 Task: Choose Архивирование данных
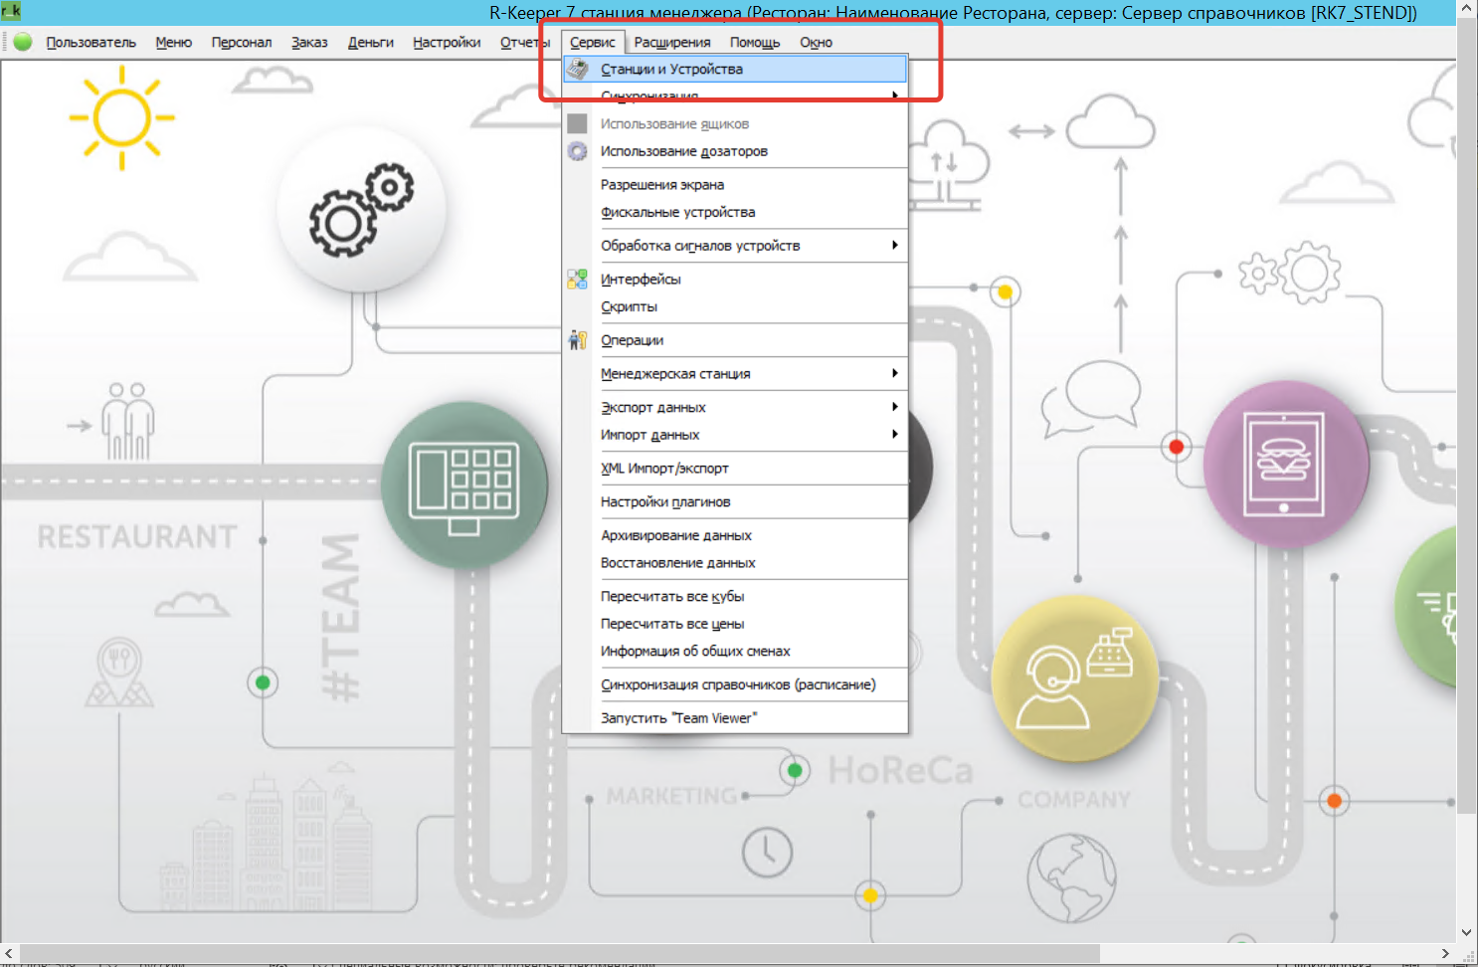[676, 535]
